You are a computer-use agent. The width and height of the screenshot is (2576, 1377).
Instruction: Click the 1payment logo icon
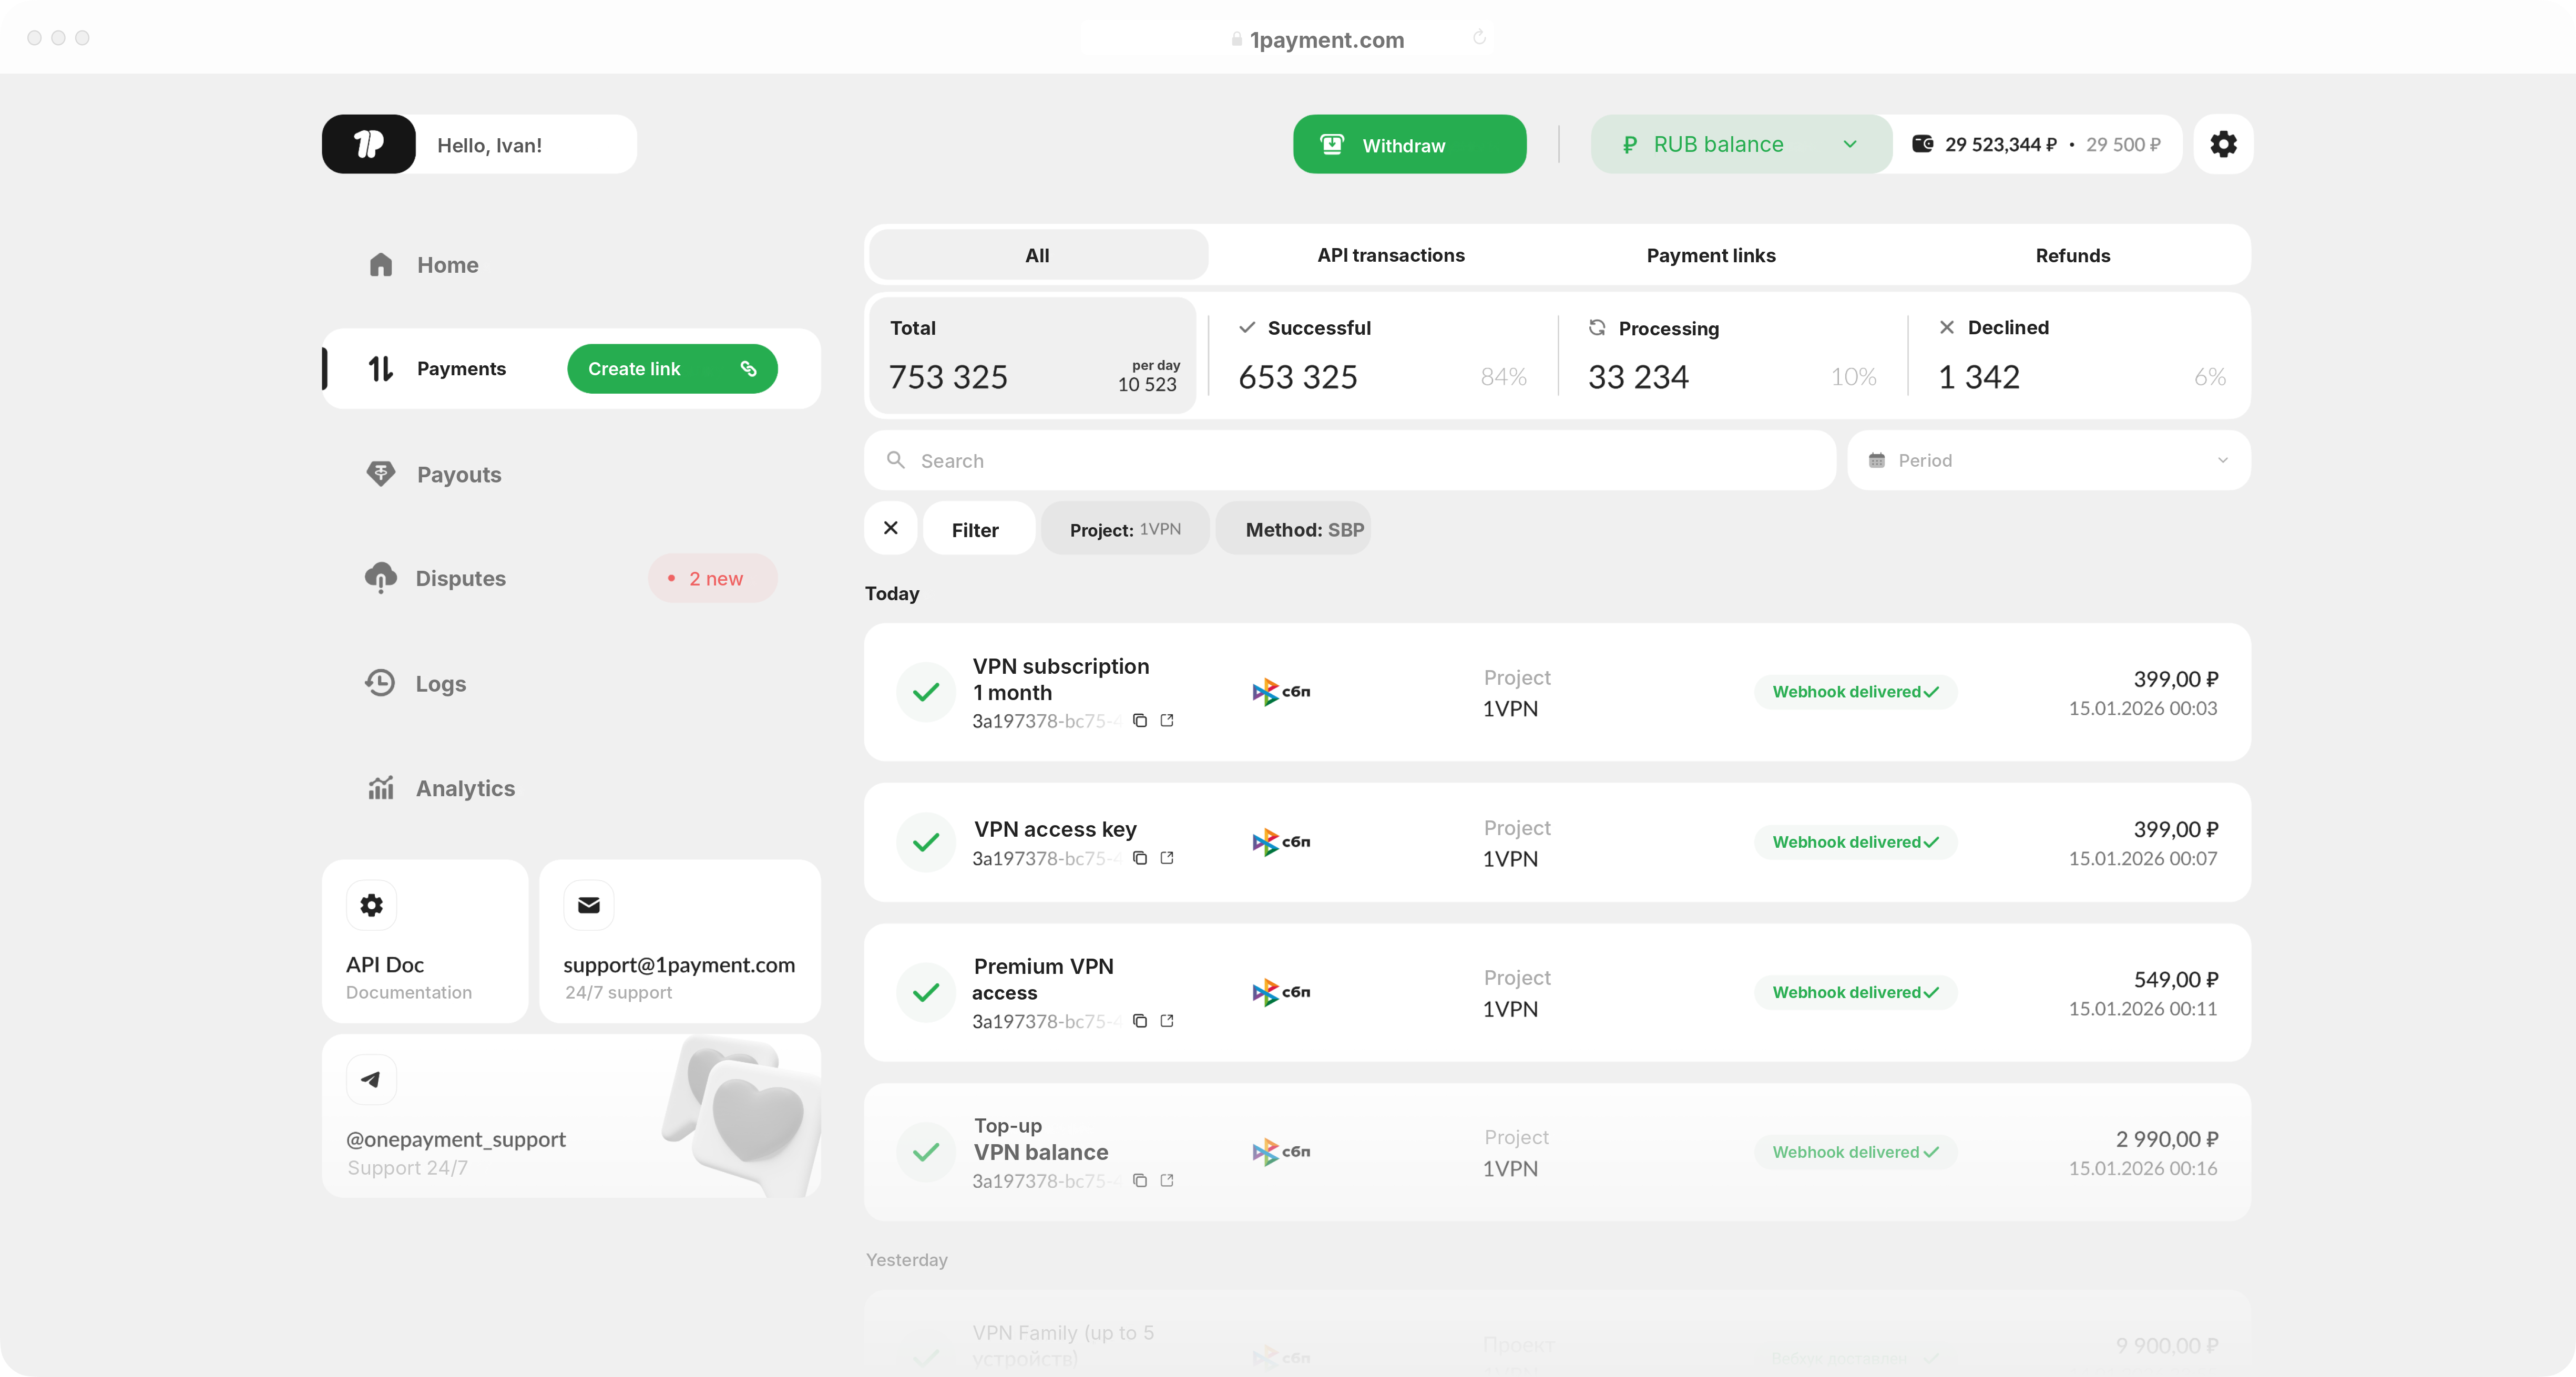(x=368, y=144)
